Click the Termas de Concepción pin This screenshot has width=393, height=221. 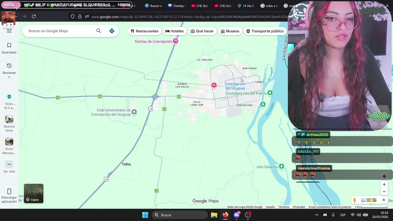(175, 41)
